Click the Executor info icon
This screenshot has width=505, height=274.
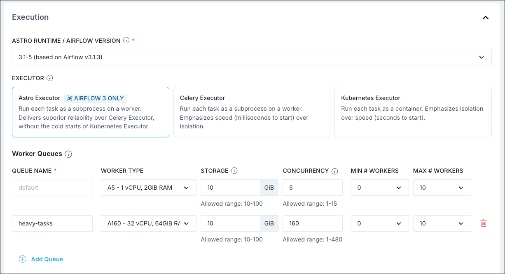[49, 78]
